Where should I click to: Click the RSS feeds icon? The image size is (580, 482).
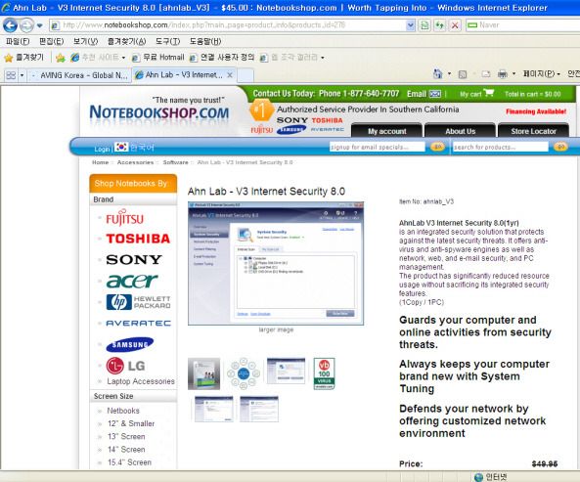pos(463,74)
